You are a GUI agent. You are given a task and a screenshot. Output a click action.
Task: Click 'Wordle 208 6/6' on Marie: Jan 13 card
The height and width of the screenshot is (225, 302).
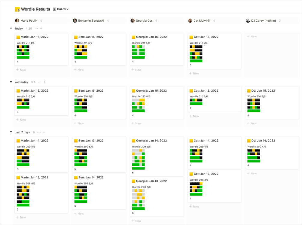(x=26, y=184)
